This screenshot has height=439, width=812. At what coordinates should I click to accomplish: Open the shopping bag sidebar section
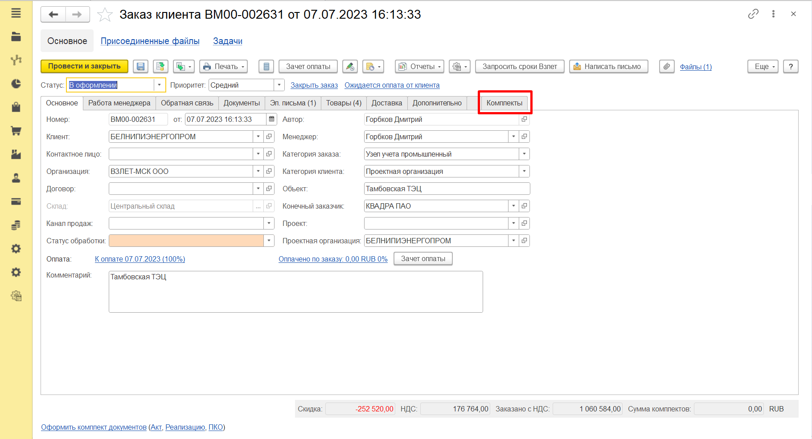click(16, 107)
